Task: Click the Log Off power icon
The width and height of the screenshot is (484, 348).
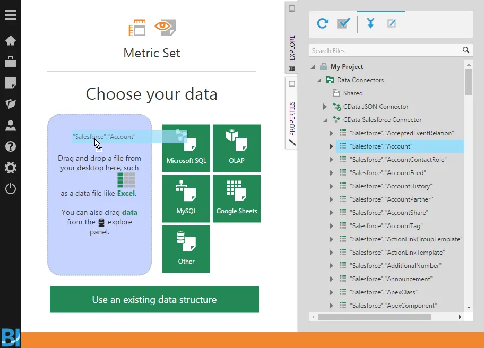Action: coord(11,188)
